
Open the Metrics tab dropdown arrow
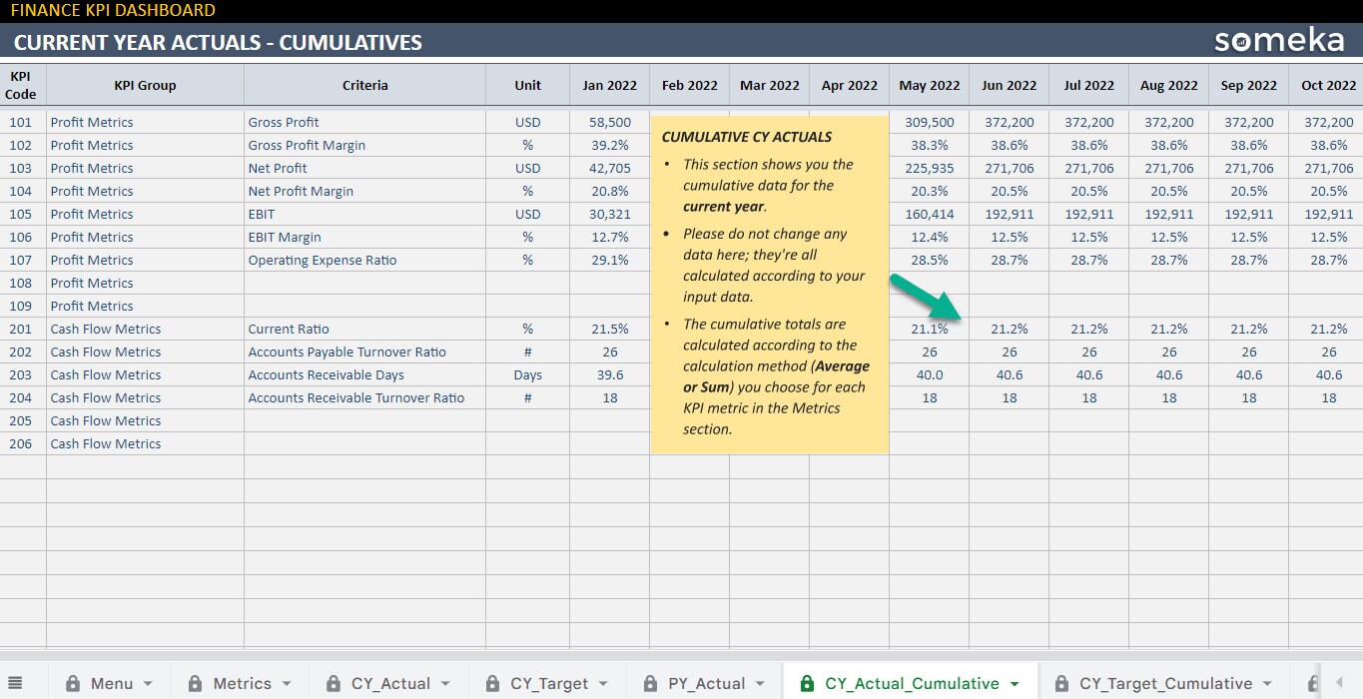point(287,684)
